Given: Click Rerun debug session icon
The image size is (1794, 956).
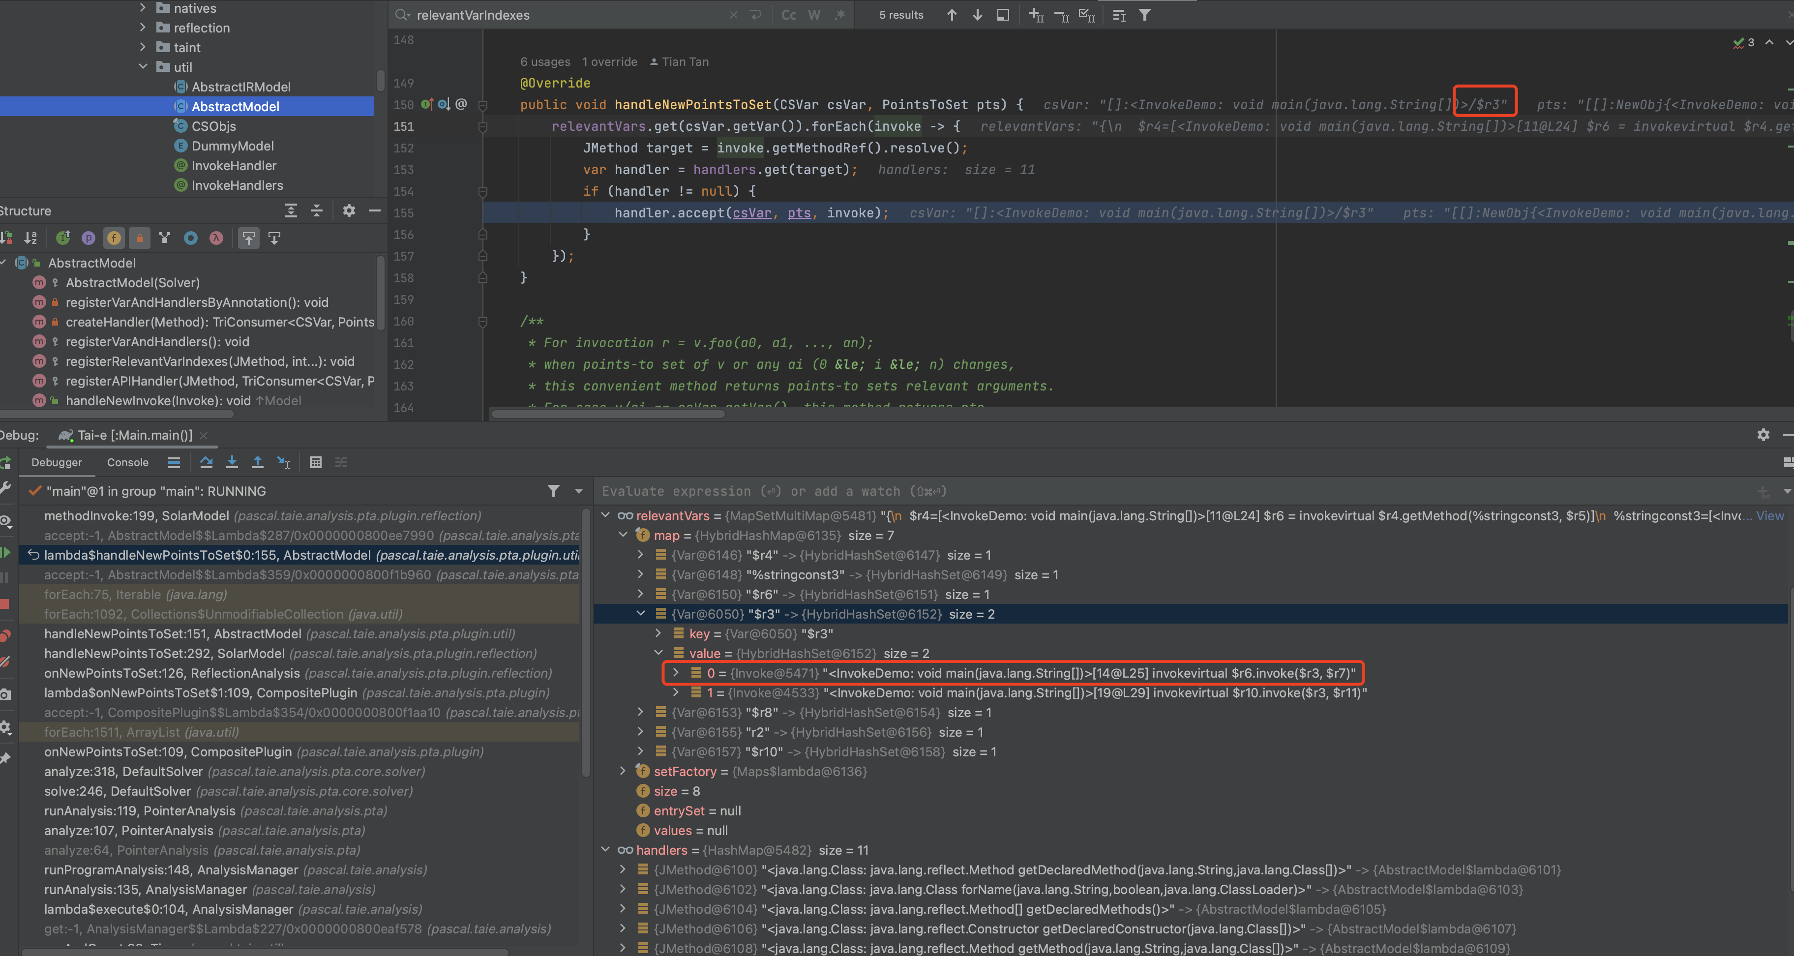Looking at the screenshot, I should click(x=5, y=462).
